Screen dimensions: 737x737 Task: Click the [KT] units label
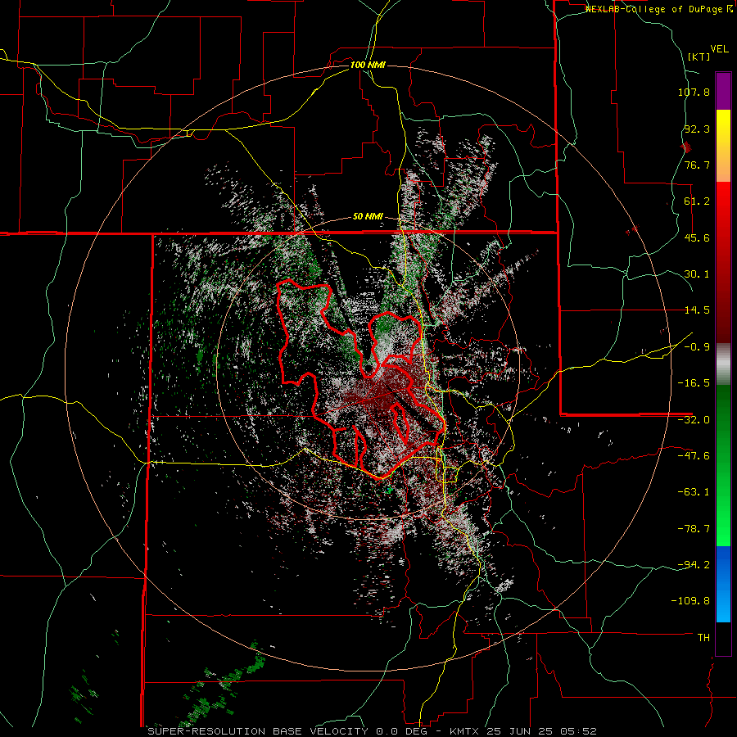pyautogui.click(x=699, y=57)
